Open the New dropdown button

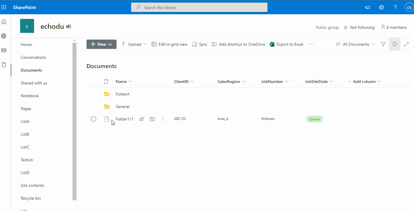(x=101, y=44)
